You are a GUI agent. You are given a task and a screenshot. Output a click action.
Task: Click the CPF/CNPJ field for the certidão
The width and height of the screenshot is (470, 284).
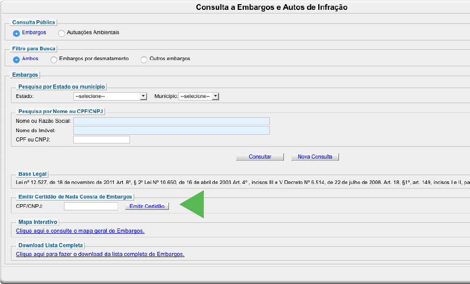pos(91,206)
